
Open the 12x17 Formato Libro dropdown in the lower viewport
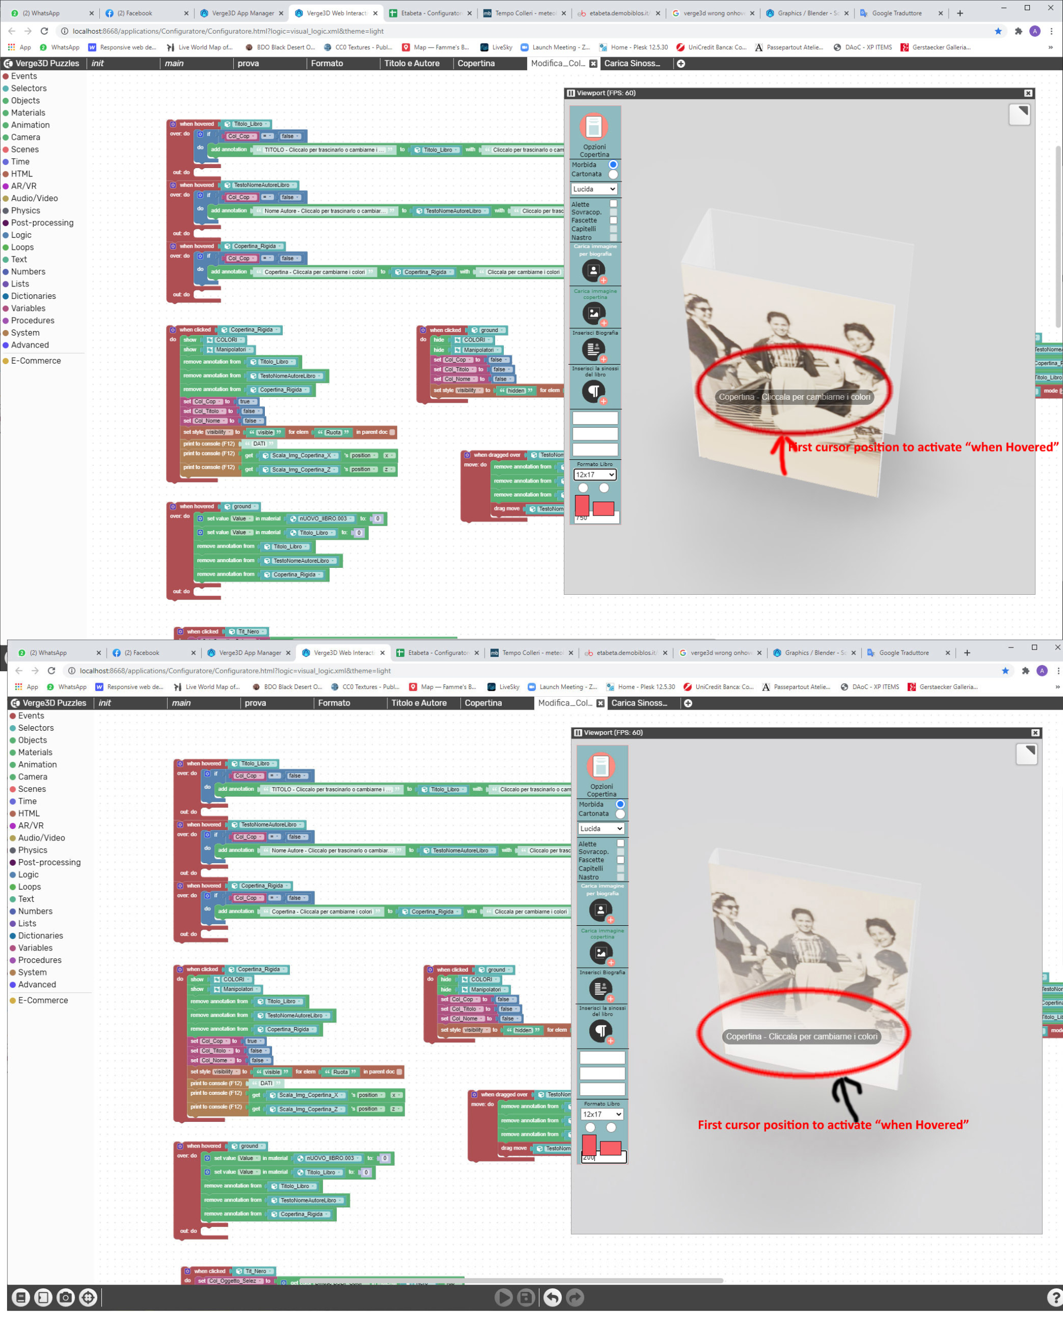tap(603, 1114)
